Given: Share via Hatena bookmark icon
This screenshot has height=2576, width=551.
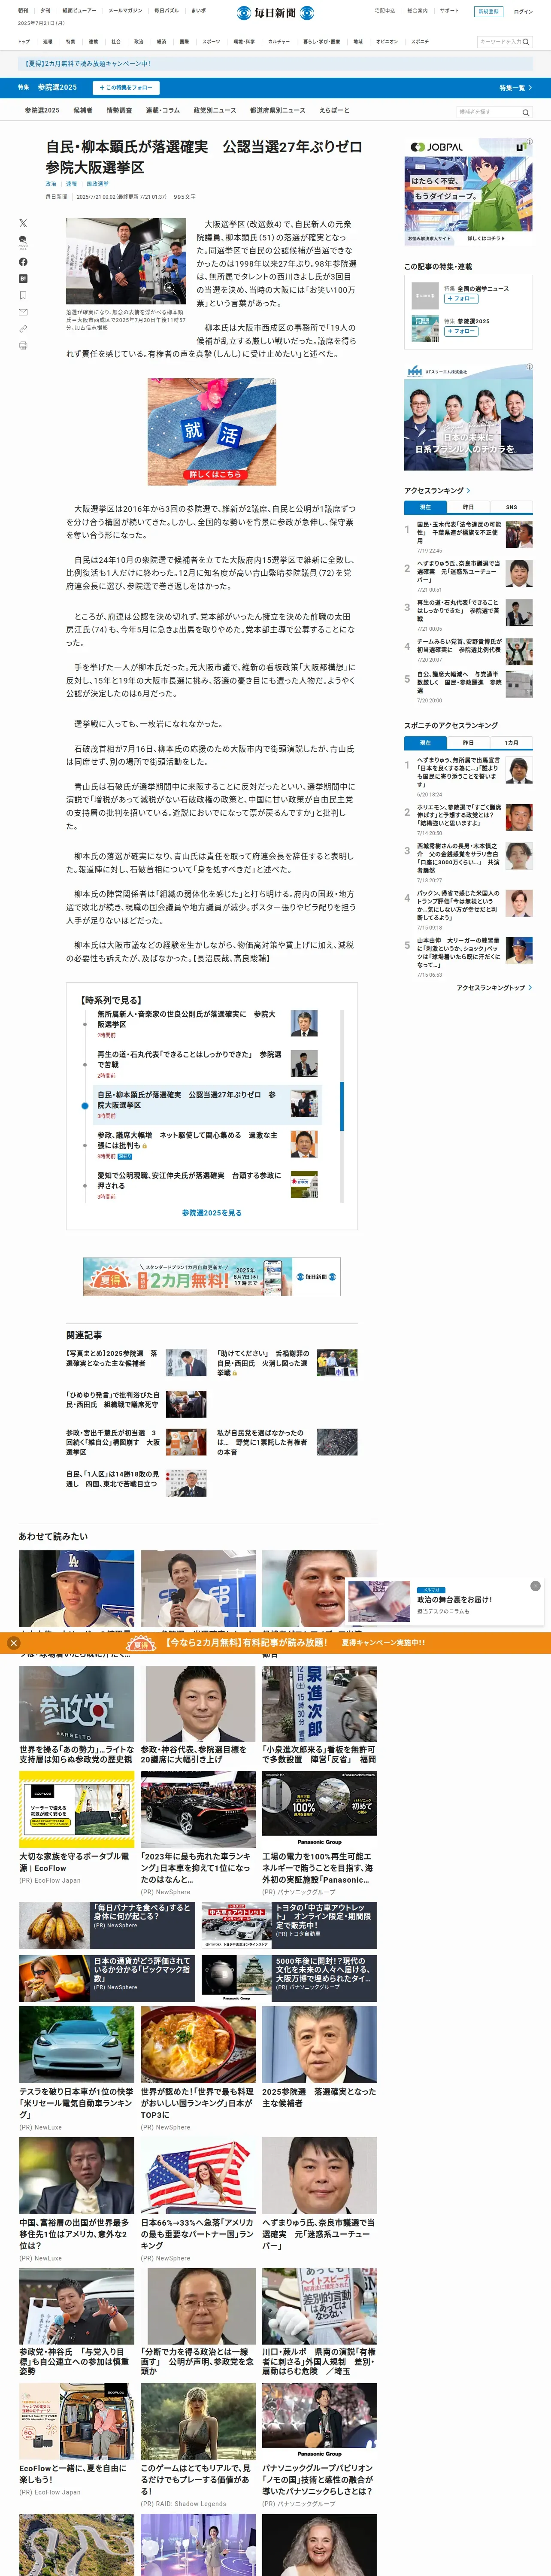Looking at the screenshot, I should pyautogui.click(x=23, y=279).
